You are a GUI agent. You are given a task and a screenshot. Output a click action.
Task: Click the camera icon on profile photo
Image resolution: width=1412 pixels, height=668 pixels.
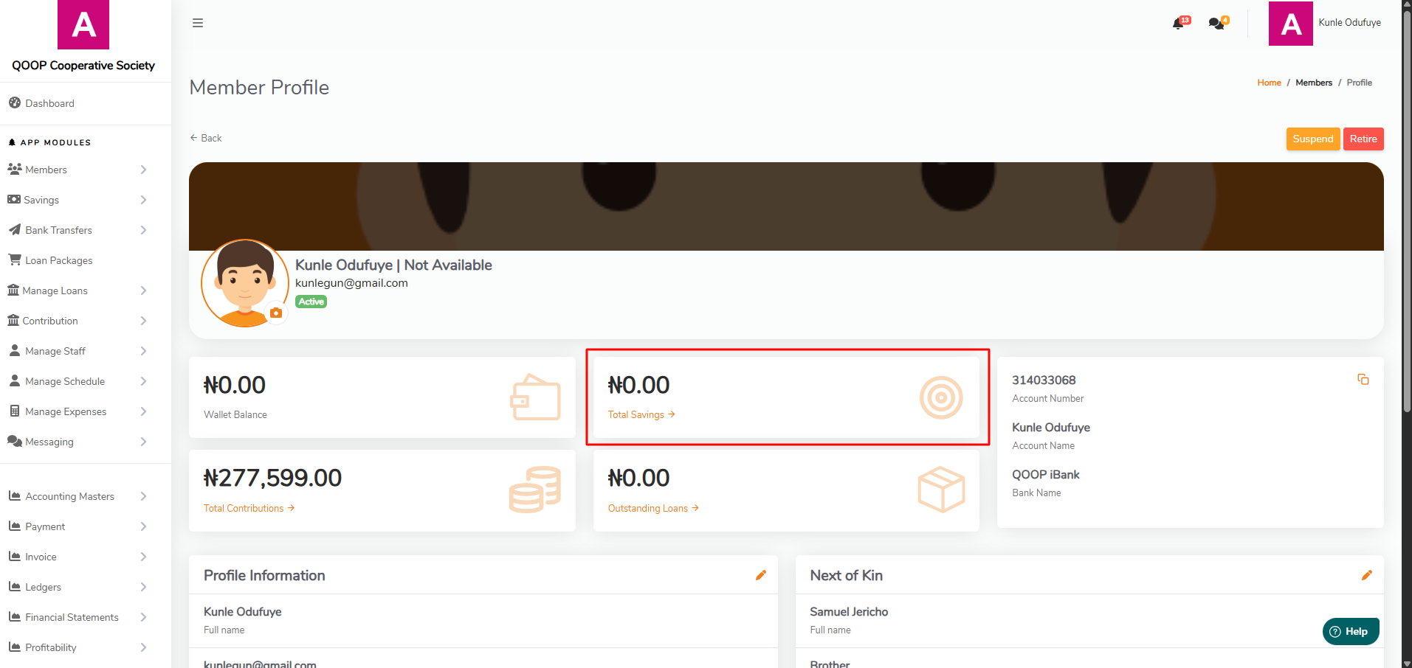click(x=276, y=313)
